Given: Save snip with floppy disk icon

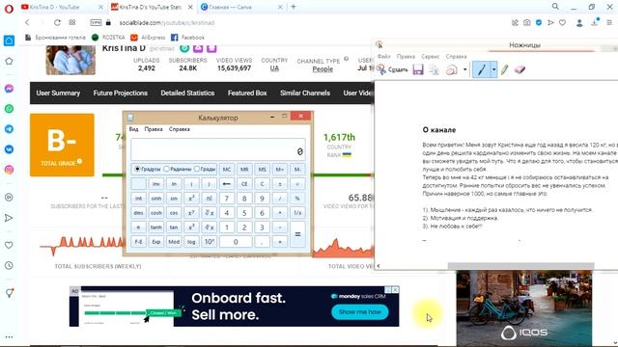Looking at the screenshot, I should 418,69.
